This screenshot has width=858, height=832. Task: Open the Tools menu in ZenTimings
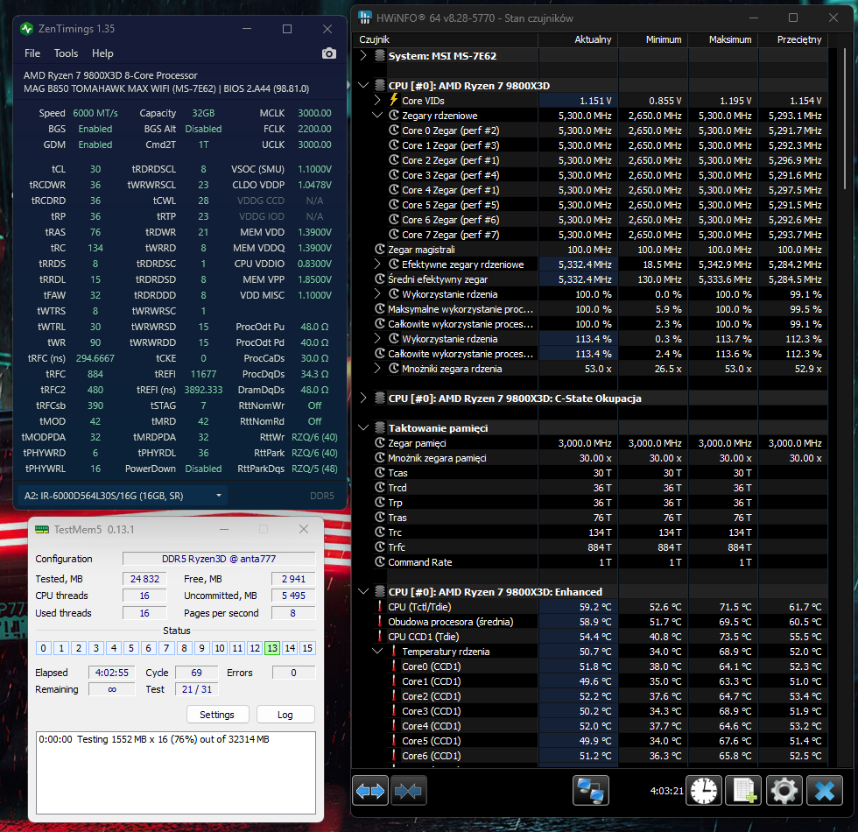[66, 53]
